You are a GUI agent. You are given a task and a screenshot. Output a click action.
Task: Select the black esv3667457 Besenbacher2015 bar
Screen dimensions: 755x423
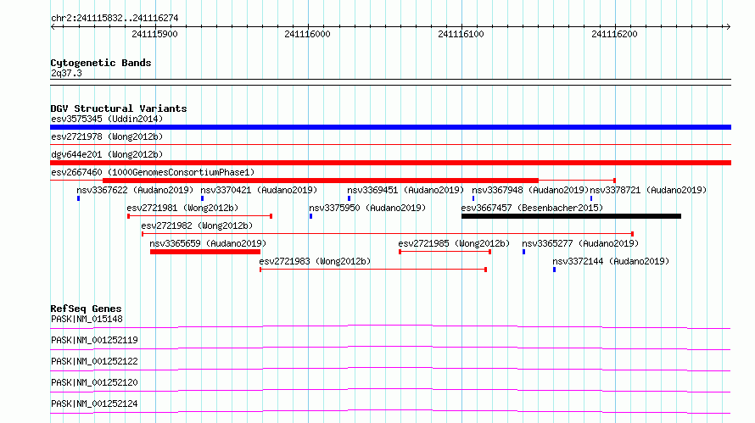click(x=571, y=216)
